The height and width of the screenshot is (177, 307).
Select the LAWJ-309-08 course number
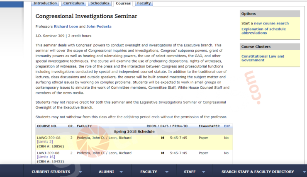click(48, 153)
